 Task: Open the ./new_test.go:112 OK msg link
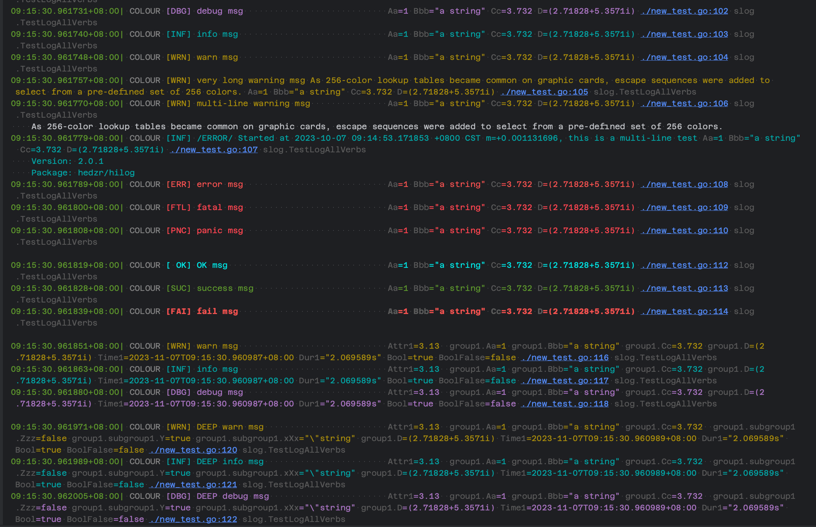click(684, 265)
